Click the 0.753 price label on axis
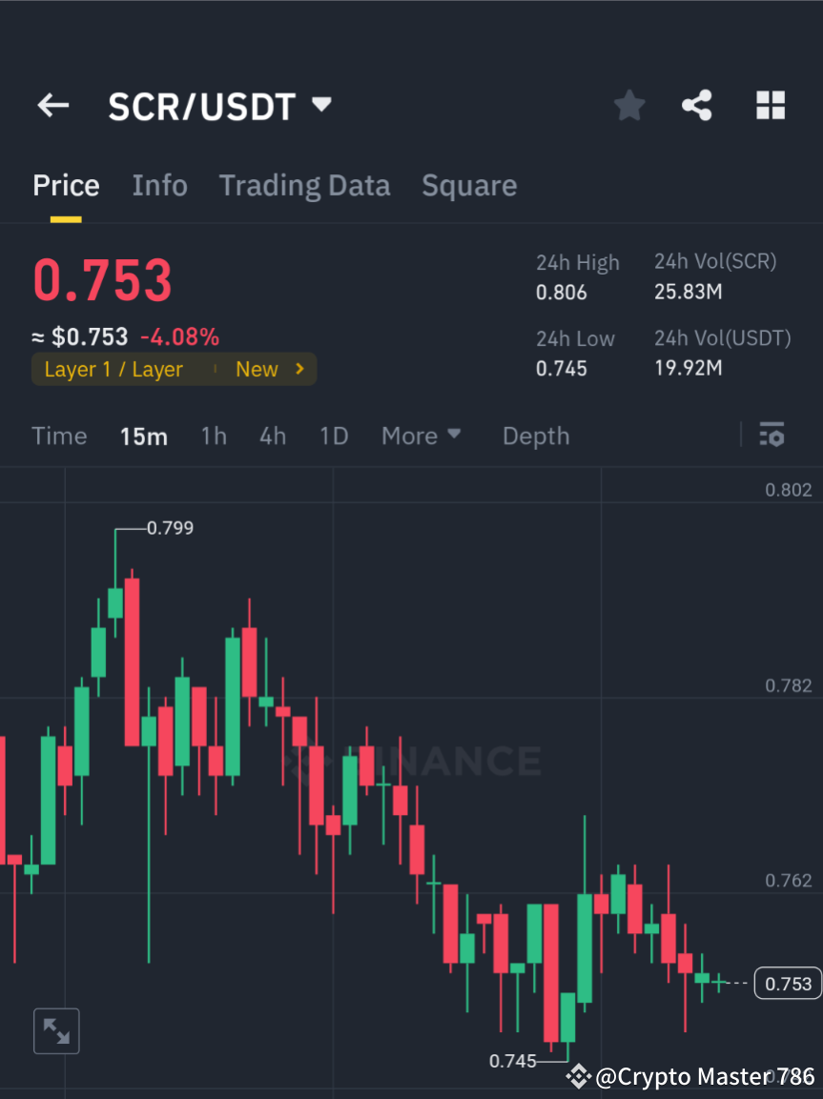 pos(787,983)
